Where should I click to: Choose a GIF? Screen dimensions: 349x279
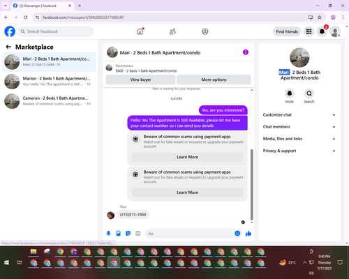(138, 234)
